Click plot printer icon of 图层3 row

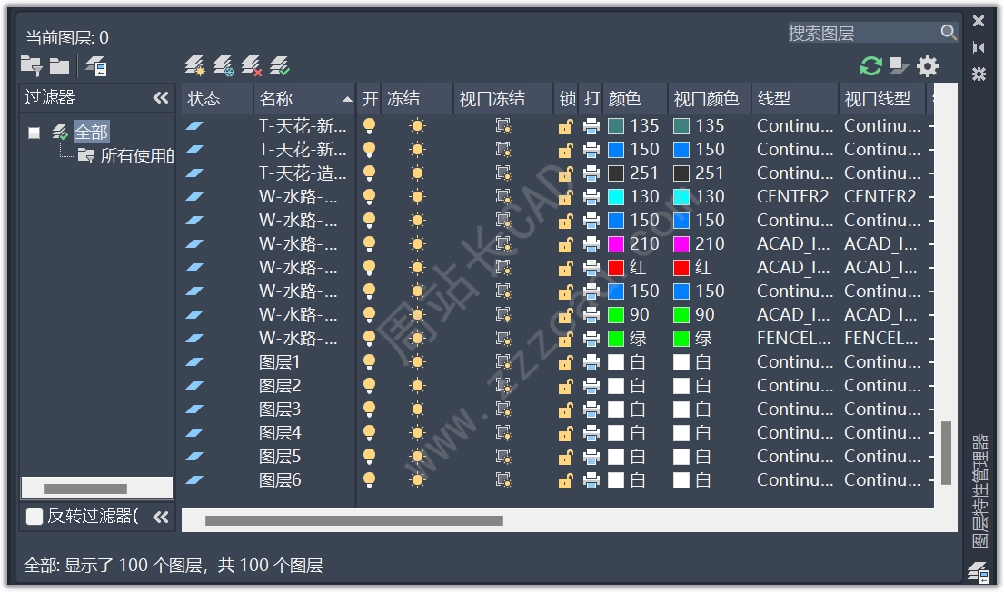pyautogui.click(x=591, y=409)
